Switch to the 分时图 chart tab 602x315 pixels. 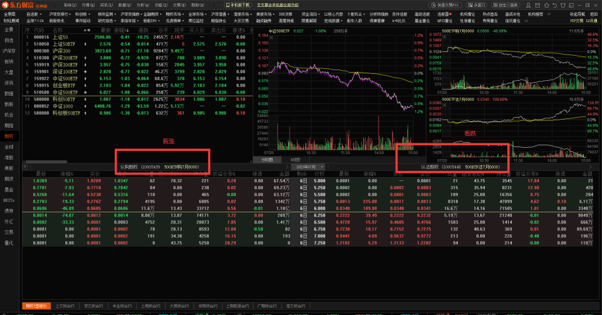[267, 160]
